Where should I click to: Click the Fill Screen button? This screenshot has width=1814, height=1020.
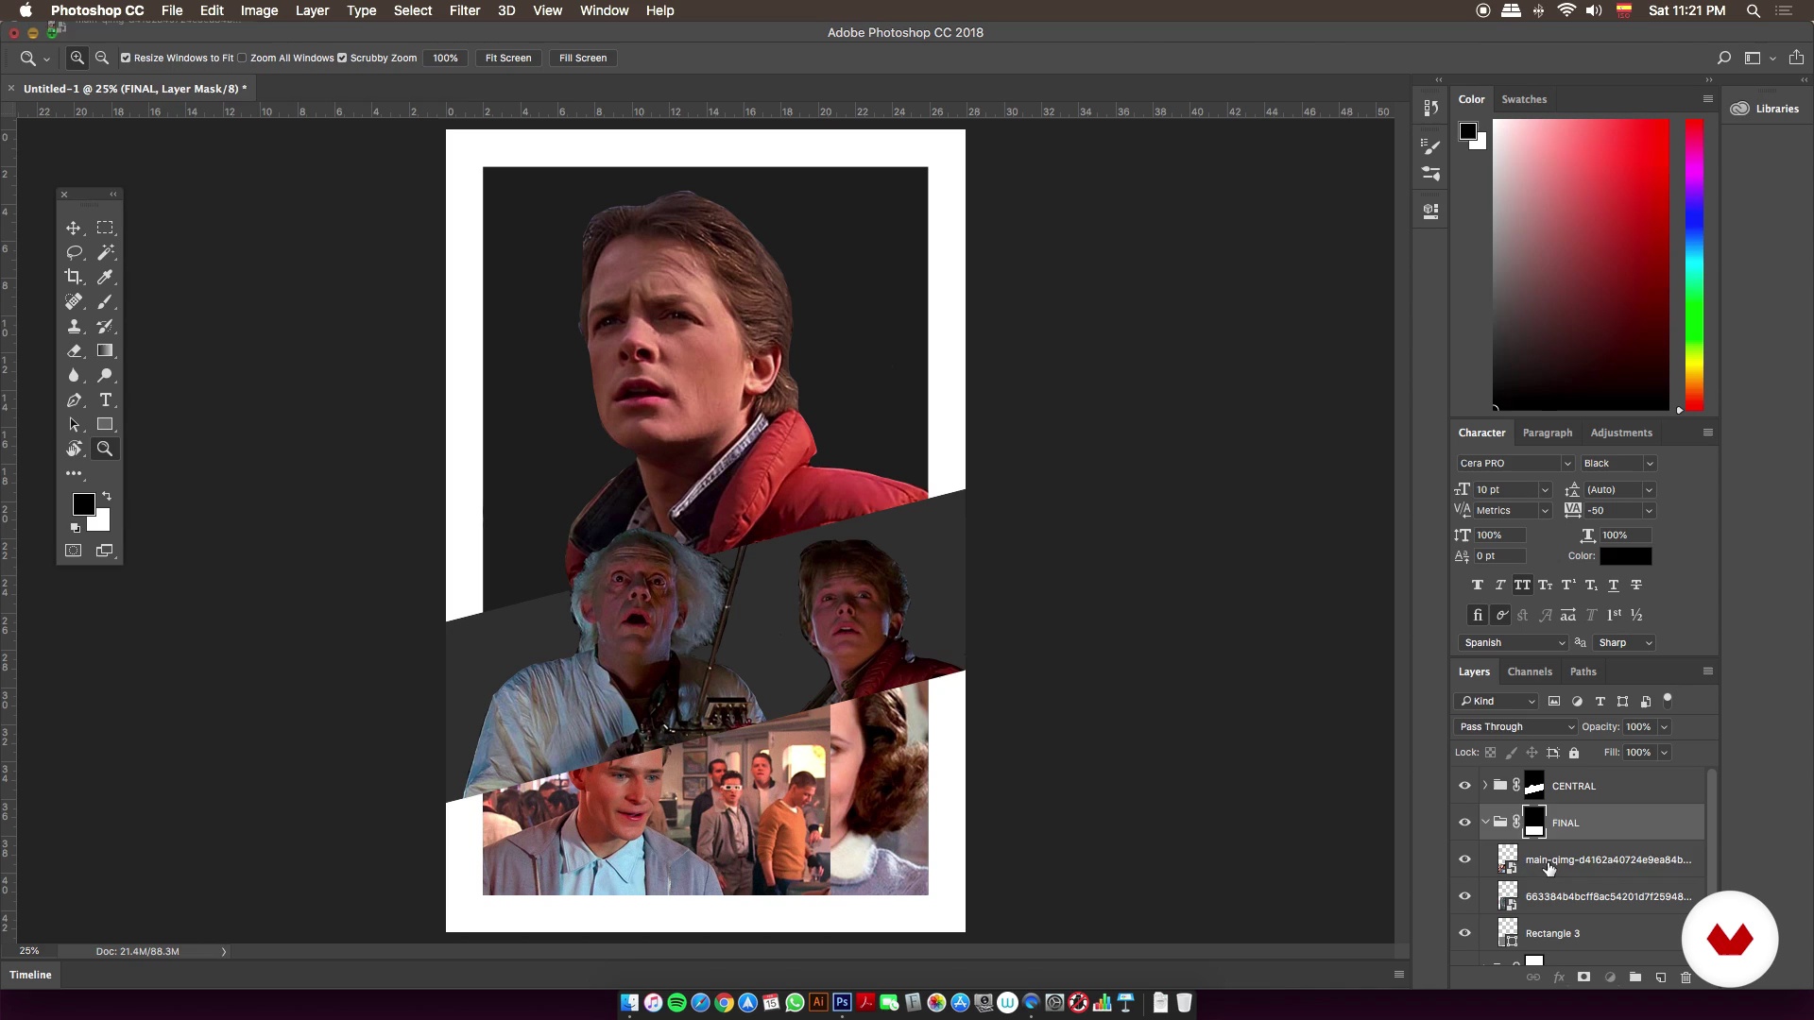[583, 58]
